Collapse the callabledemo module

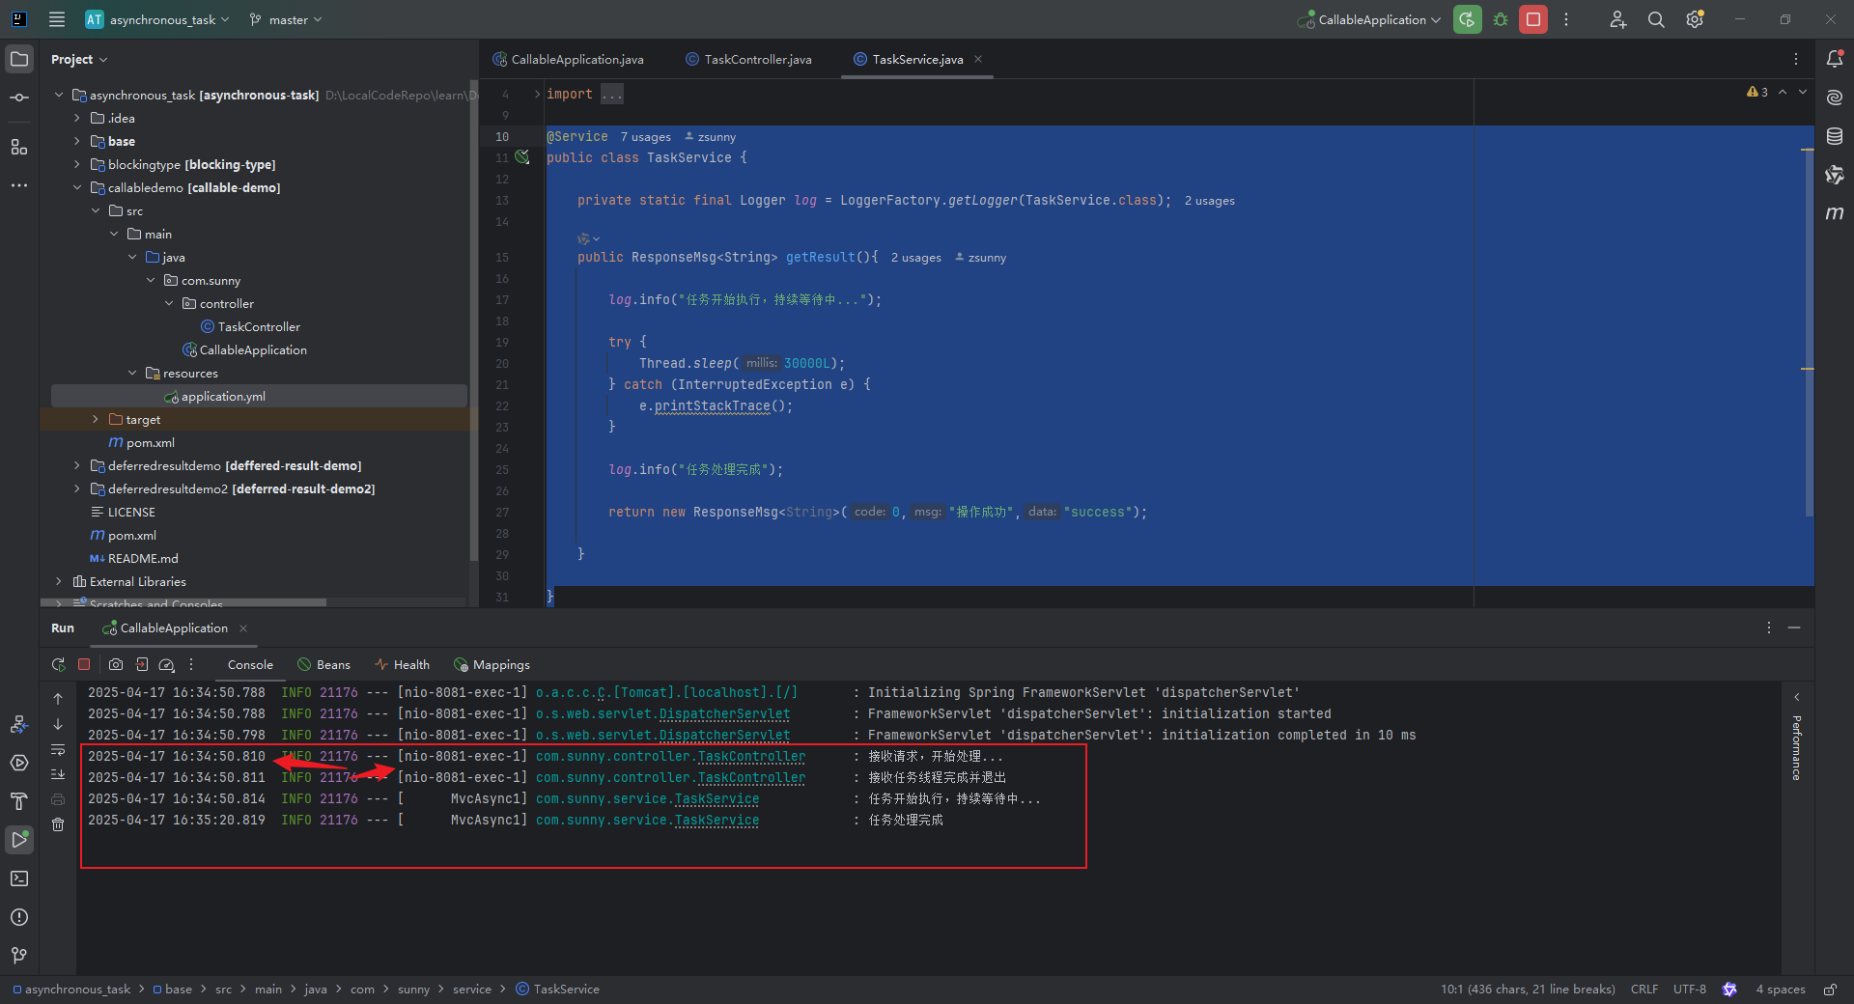pyautogui.click(x=77, y=187)
